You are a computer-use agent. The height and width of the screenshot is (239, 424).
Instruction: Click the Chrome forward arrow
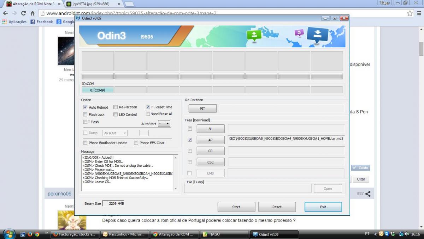[x=14, y=13]
